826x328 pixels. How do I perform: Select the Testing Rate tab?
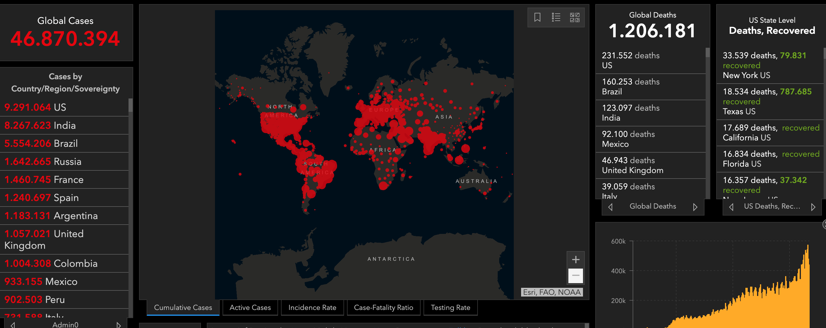[450, 308]
